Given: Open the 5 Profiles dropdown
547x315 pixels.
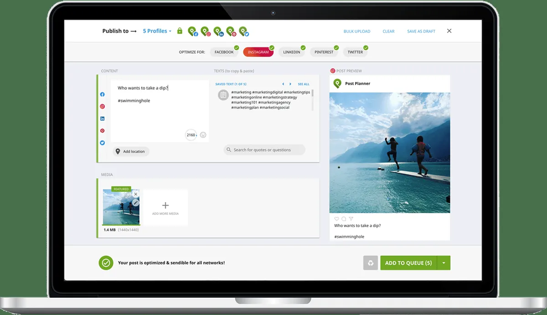Looking at the screenshot, I should point(157,31).
